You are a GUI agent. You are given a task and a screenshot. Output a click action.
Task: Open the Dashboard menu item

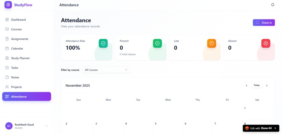(x=27, y=20)
